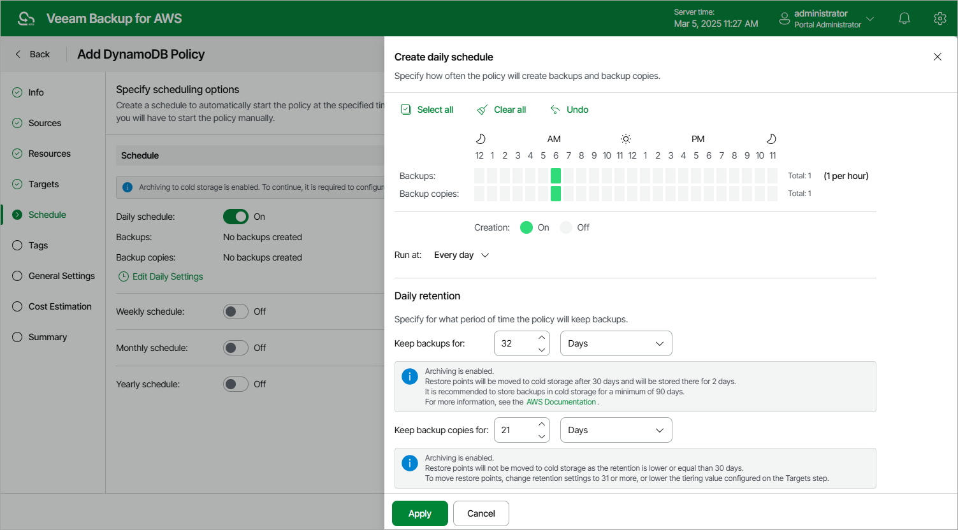Click the Undo arrow icon
This screenshot has width=958, height=530.
554,109
